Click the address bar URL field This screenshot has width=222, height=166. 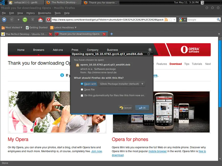108,20
